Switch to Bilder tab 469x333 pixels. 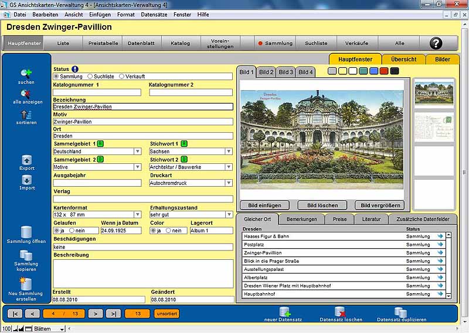(443, 59)
